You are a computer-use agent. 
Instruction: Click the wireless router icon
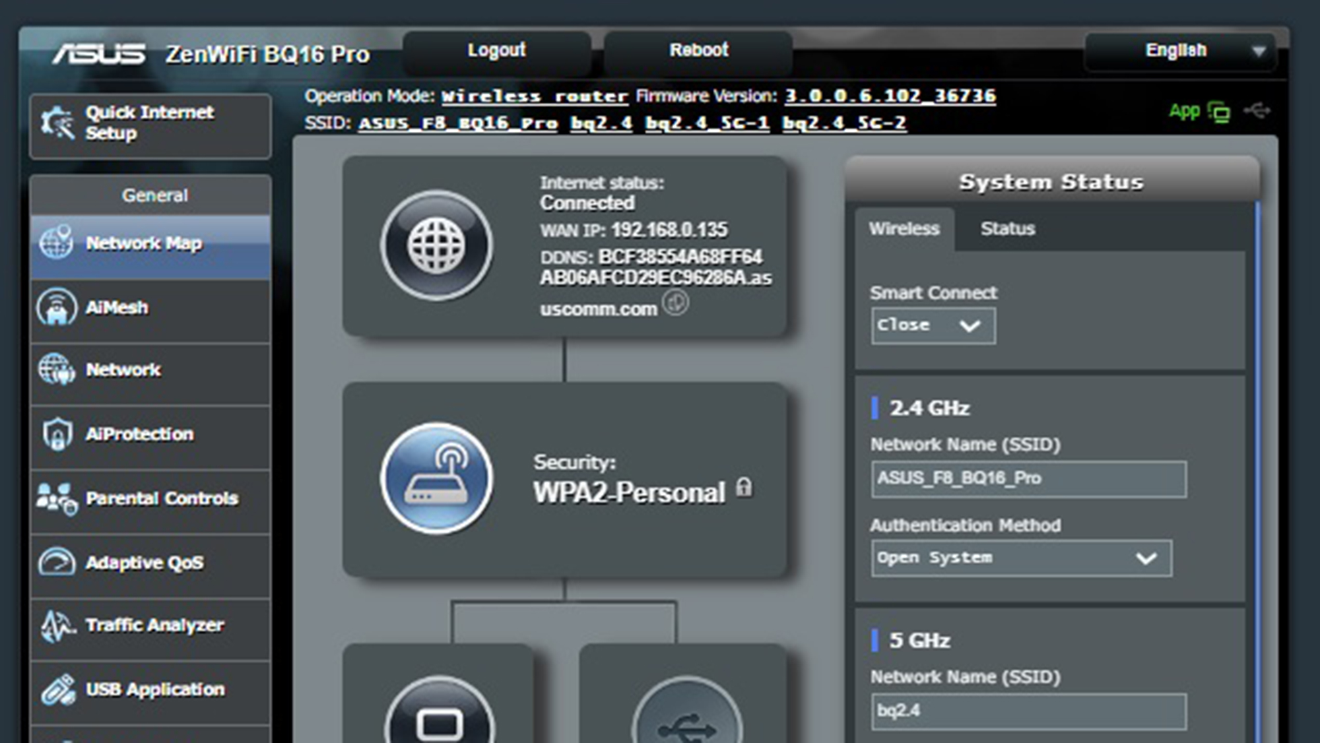click(x=436, y=478)
